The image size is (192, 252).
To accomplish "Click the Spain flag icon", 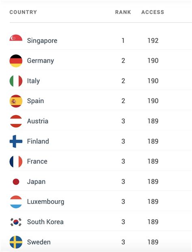I will click(16, 101).
